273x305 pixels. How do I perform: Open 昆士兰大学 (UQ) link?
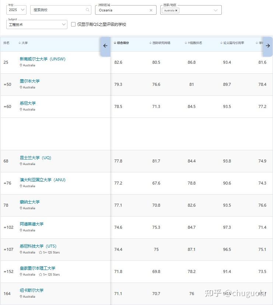tap(35, 158)
